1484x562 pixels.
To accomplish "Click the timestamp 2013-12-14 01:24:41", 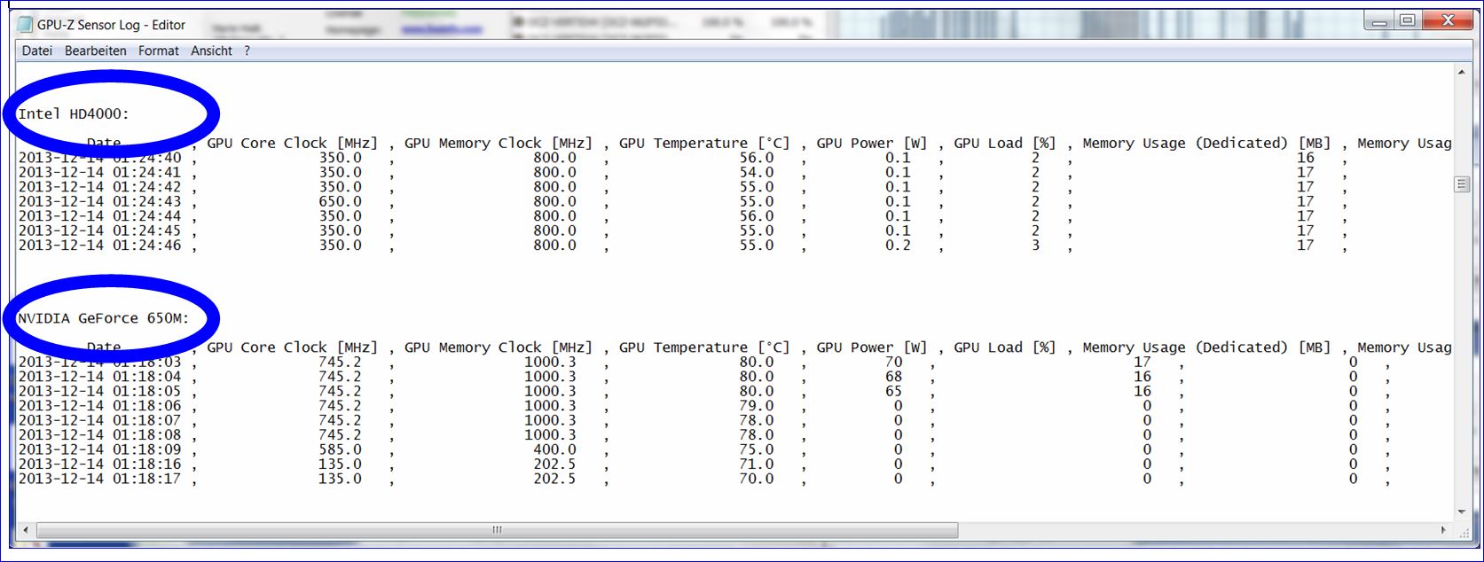I will 99,172.
